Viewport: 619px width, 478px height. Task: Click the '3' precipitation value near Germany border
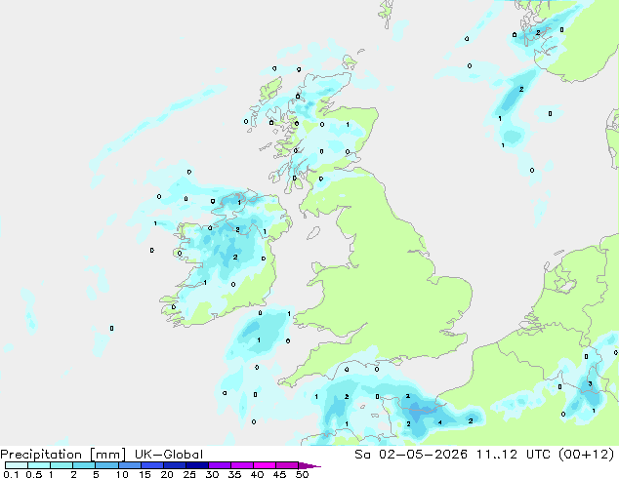pyautogui.click(x=590, y=383)
